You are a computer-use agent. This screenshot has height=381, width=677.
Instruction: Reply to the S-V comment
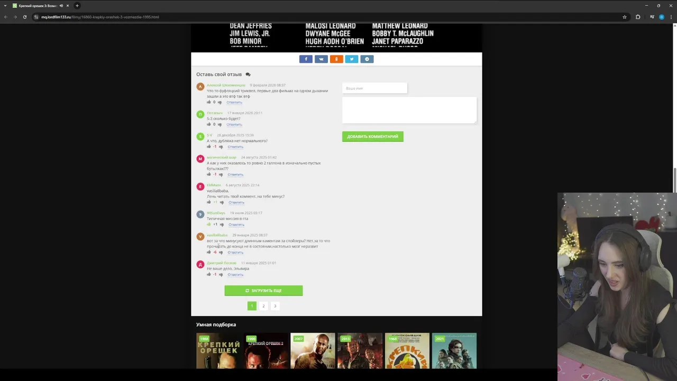(235, 147)
